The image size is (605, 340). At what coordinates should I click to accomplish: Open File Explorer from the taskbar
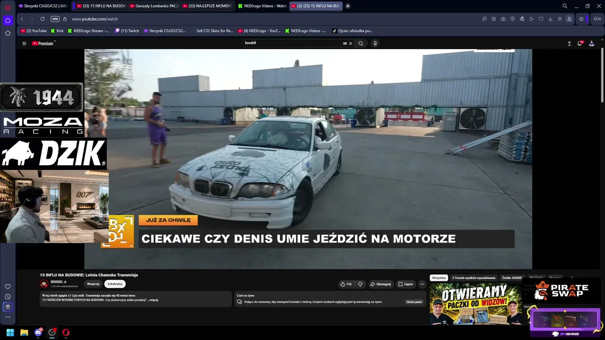[24, 332]
